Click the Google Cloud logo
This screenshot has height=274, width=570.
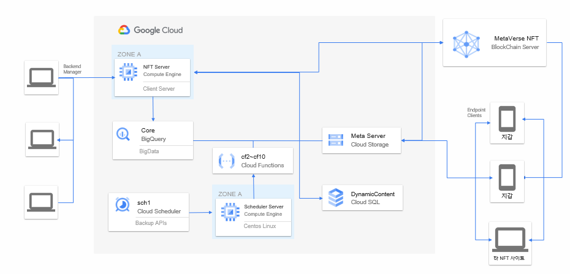[x=151, y=30]
